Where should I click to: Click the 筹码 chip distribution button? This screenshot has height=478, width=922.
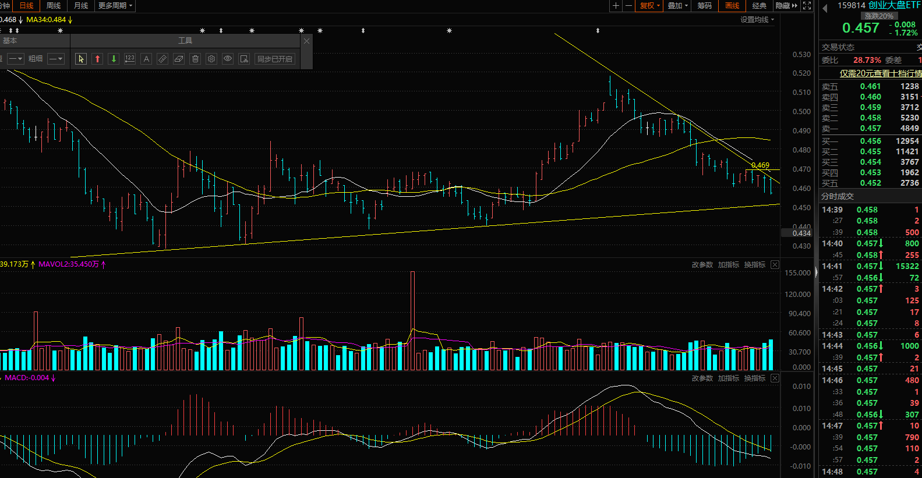(x=705, y=6)
